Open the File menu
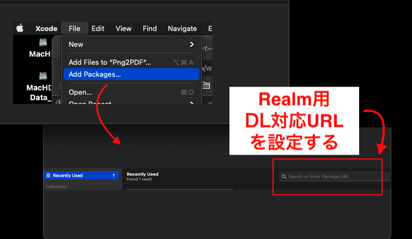The image size is (412, 239). 74,28
